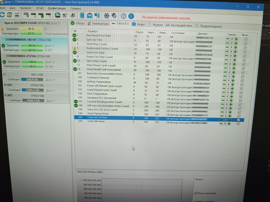Toggle the enable checkbox for Start/Stop Count
This screenshot has width=270, height=202.
(x=245, y=48)
